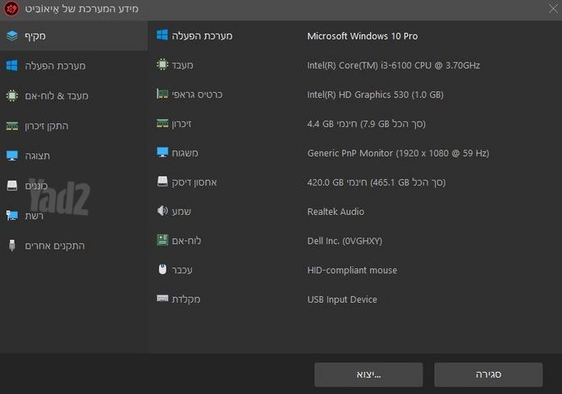Click the 4.4 GB free memory value
Viewport: 562px width, 394px height.
366,124
